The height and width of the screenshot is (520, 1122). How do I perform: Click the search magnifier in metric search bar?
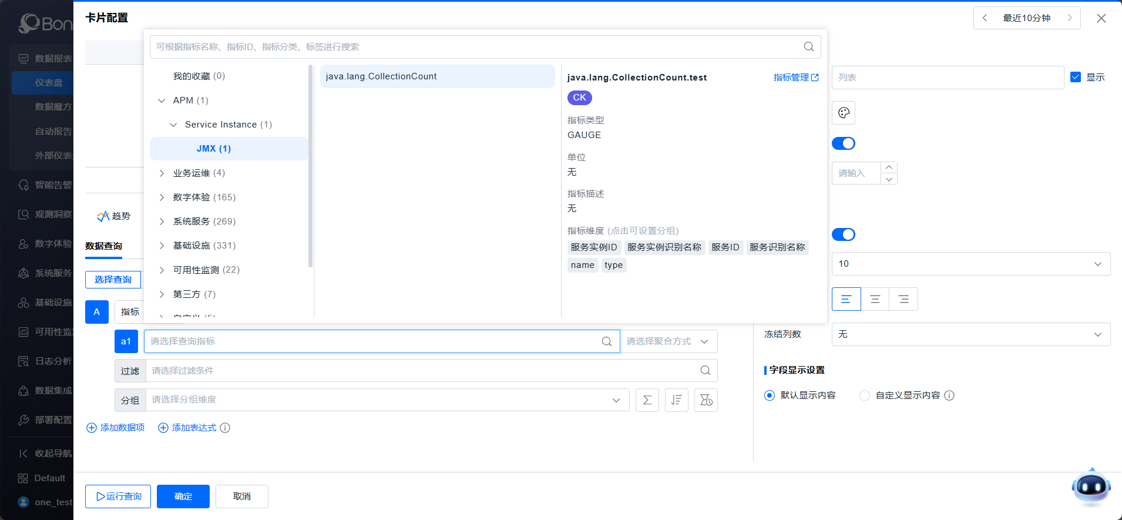(808, 47)
